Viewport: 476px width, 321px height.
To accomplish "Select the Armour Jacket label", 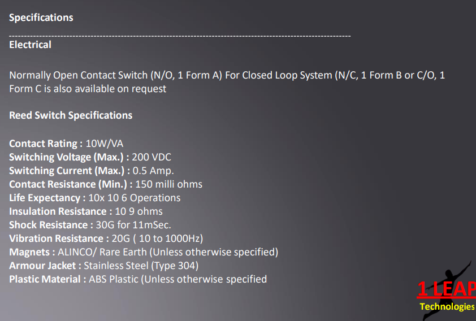I will click(x=43, y=266).
